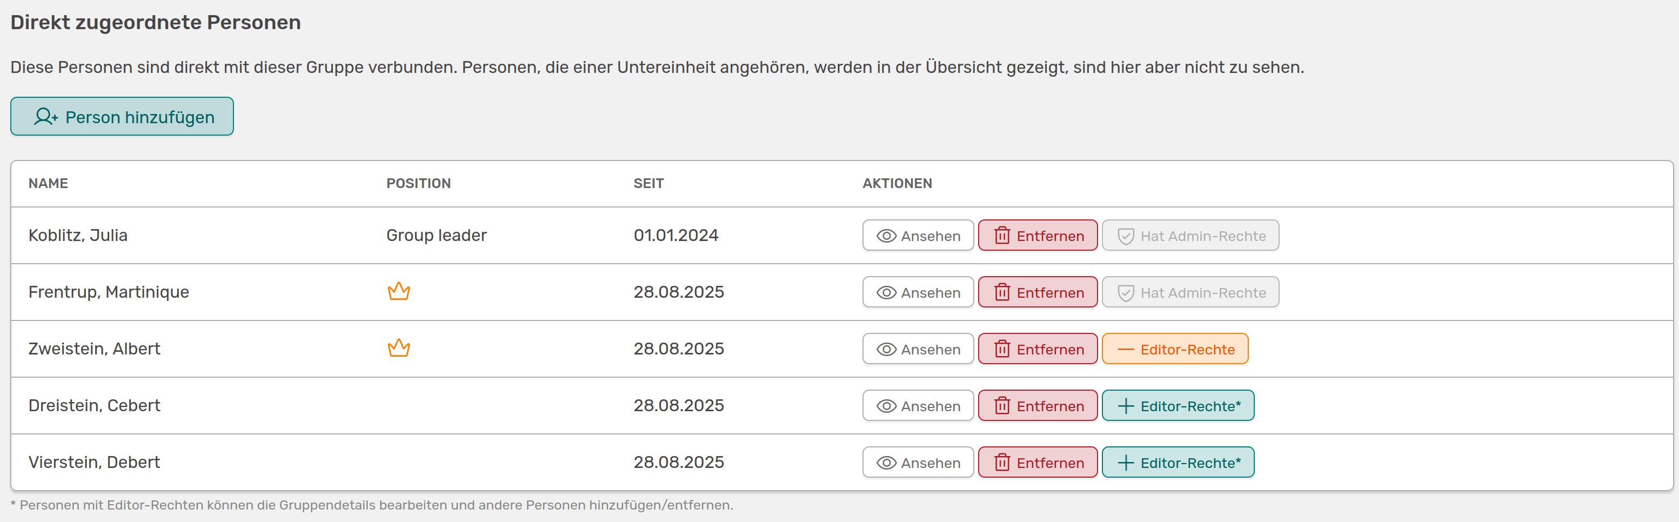This screenshot has height=522, width=1679.
Task: Click Hat Admin-Rechte for Koblitz, Julia
Action: tap(1189, 236)
